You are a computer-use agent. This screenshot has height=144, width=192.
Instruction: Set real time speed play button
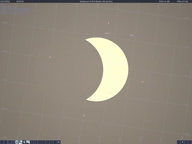click(182, 142)
